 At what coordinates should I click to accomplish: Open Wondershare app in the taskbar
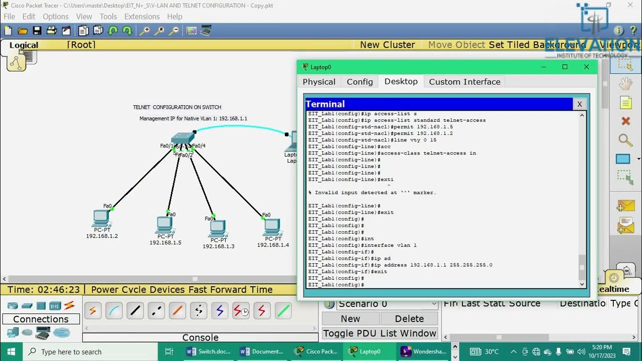(424, 351)
